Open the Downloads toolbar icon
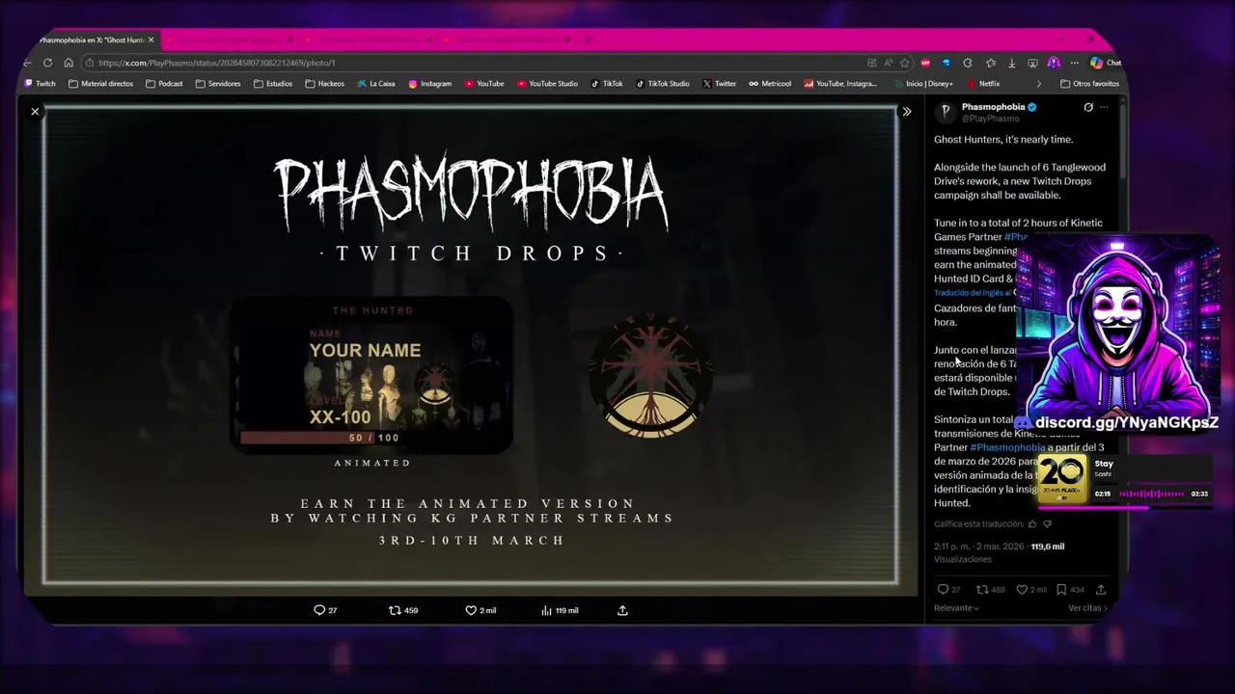This screenshot has height=694, width=1235. coord(1011,63)
